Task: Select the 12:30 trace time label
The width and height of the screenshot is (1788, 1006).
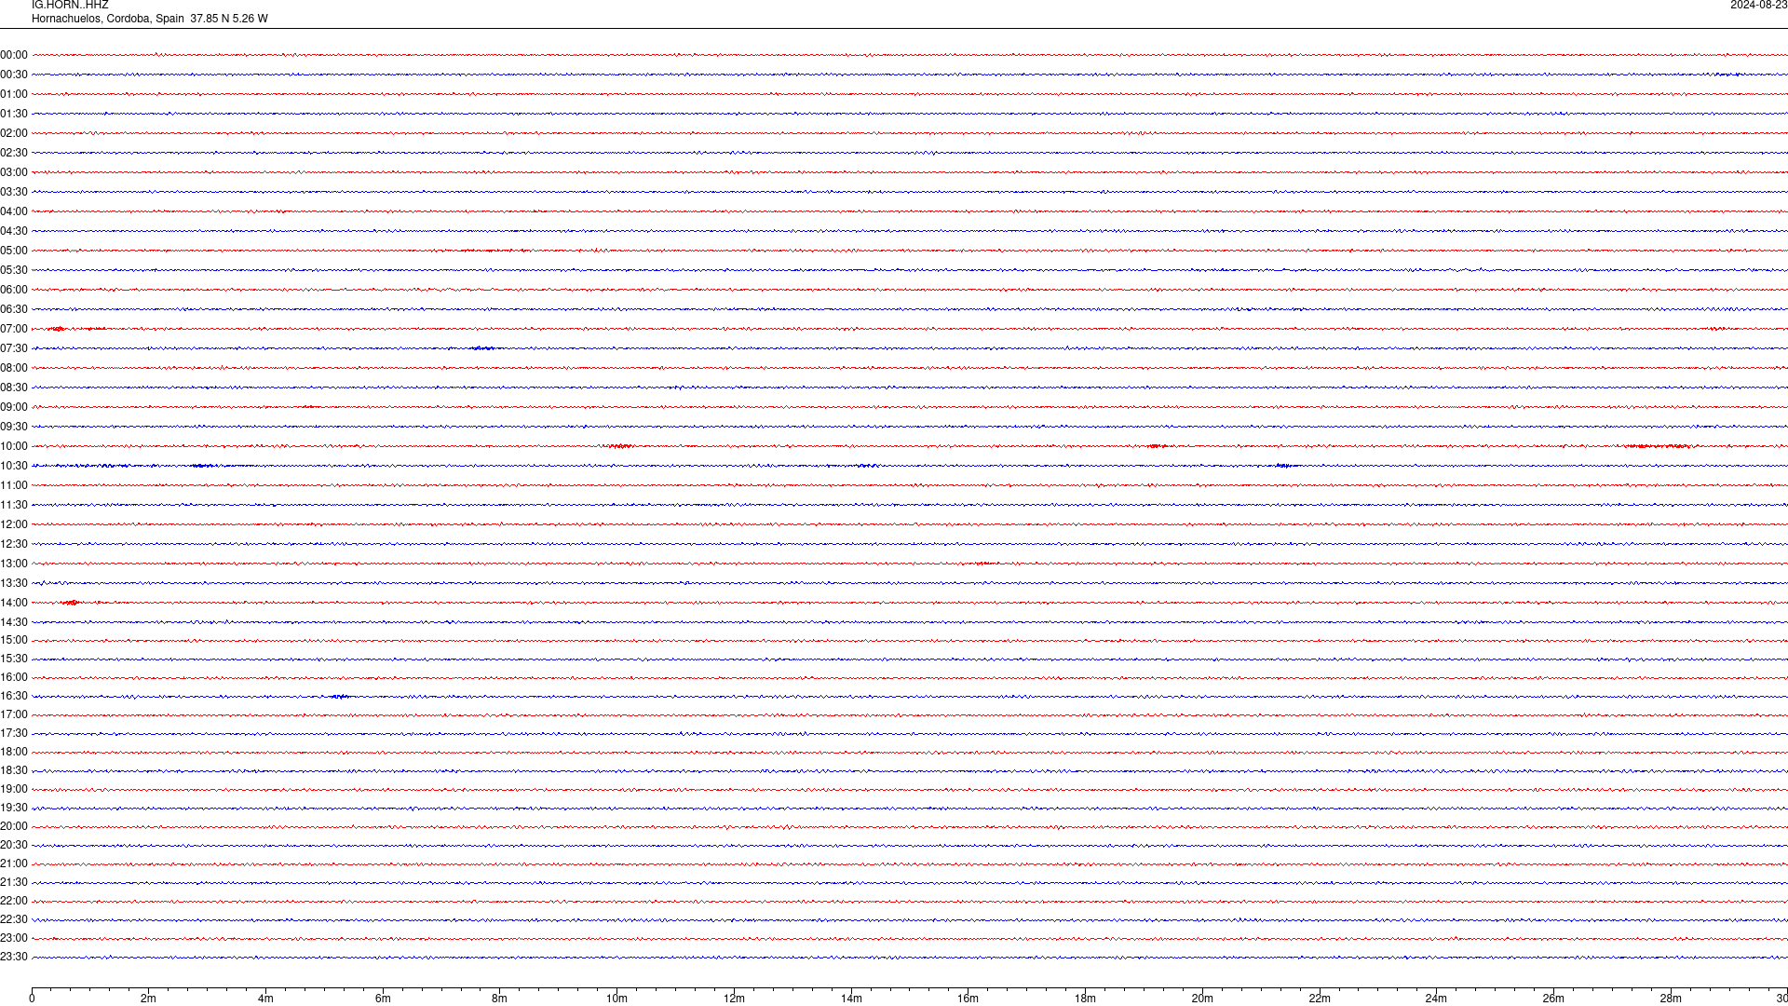Action: 14,544
